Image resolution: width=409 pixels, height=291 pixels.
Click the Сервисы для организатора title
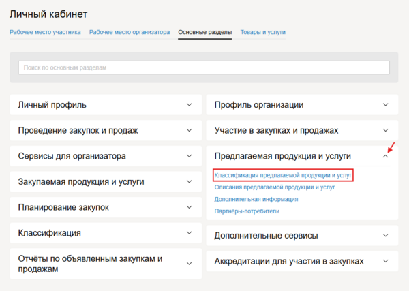tap(72, 156)
